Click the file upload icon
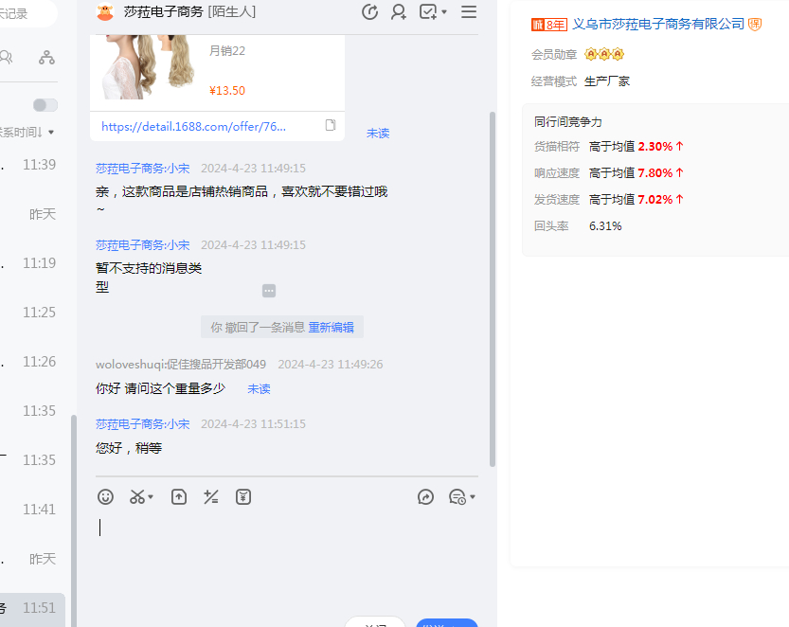Viewport: 789px width, 627px height. (179, 497)
